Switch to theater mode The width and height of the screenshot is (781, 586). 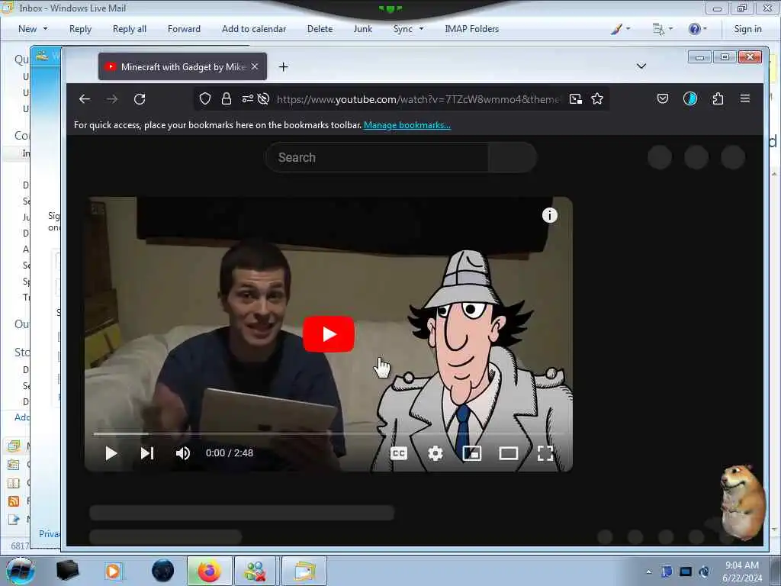click(x=509, y=453)
